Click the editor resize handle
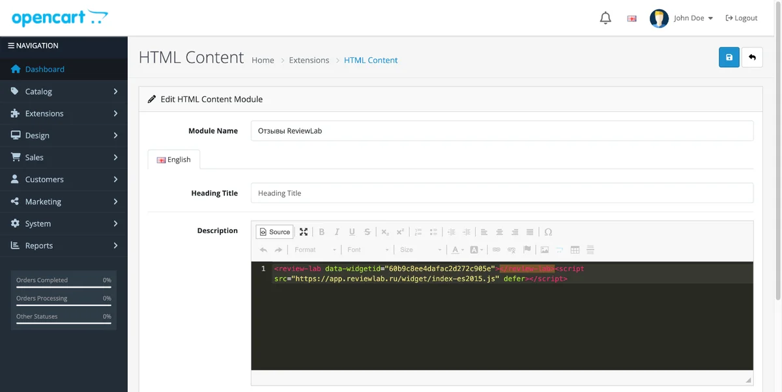This screenshot has width=782, height=392. click(x=749, y=380)
